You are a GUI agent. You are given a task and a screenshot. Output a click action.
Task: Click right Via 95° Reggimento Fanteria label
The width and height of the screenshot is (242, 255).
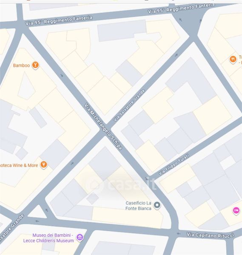tap(181, 8)
